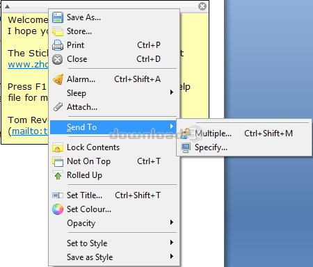The image size is (313, 267).
Task: Click the paperclip Attach icon
Action: tap(58, 107)
